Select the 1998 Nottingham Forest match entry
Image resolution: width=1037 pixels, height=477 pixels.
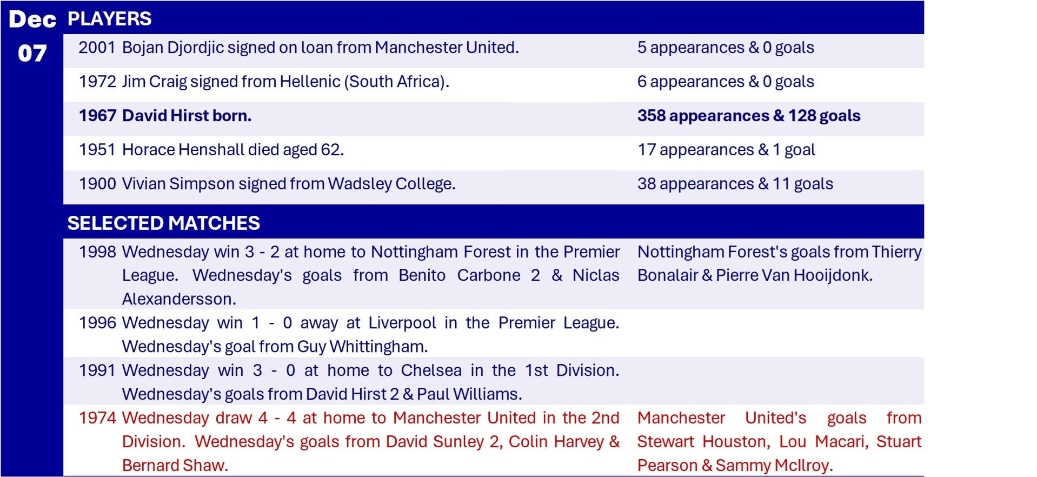349,275
